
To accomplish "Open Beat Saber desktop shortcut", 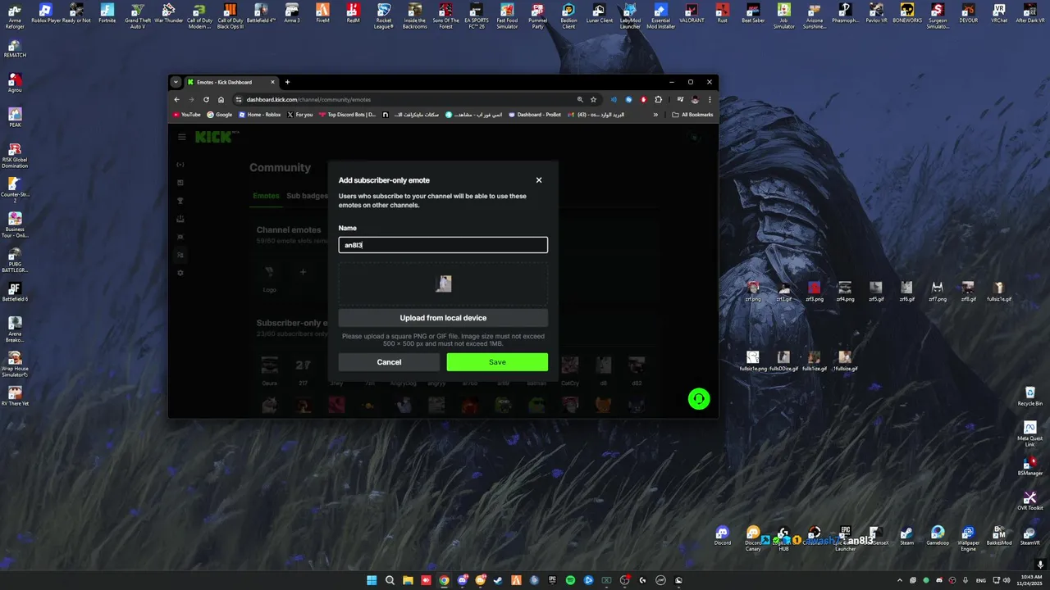I will coord(753,14).
